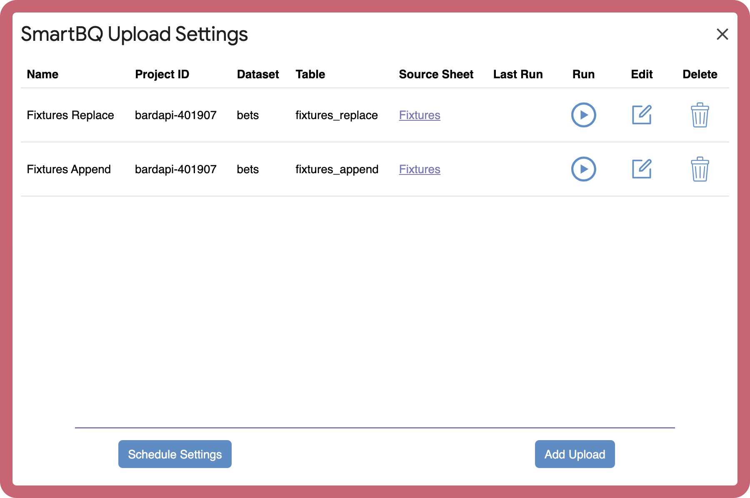This screenshot has width=750, height=498.
Task: Run the Fixtures Append upload
Action: pos(583,169)
